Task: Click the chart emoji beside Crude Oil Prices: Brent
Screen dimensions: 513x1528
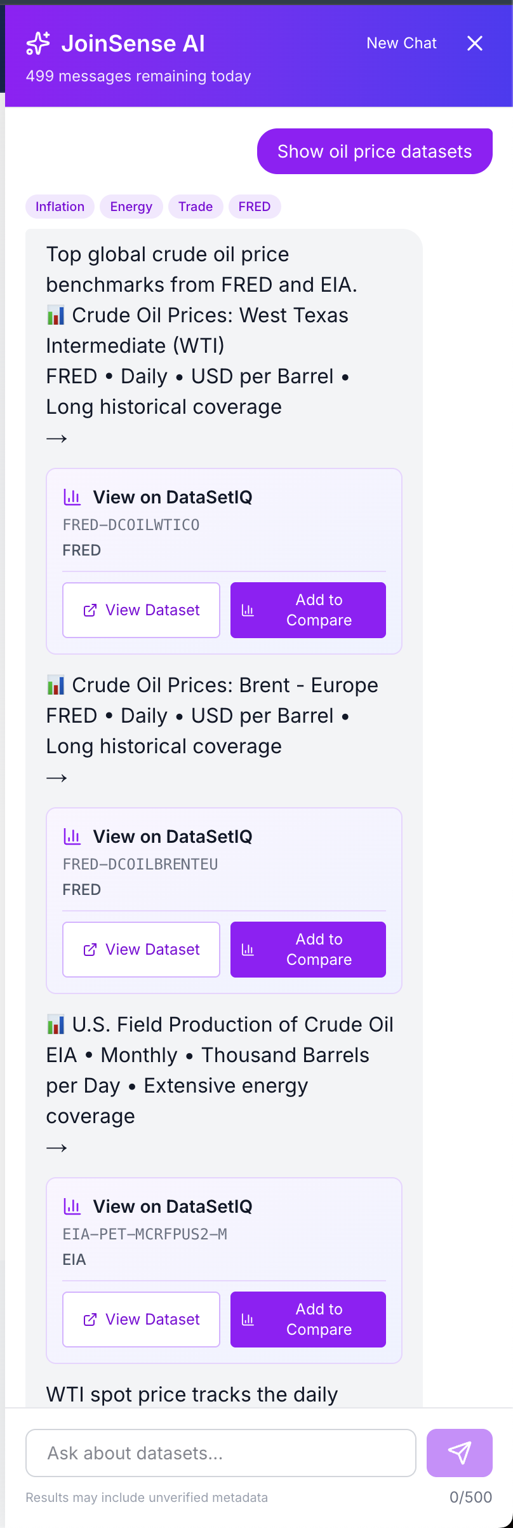Action: tap(57, 685)
